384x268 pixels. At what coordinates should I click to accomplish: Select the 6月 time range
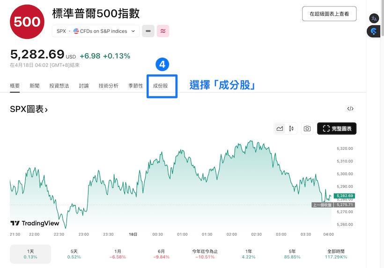[x=161, y=254]
